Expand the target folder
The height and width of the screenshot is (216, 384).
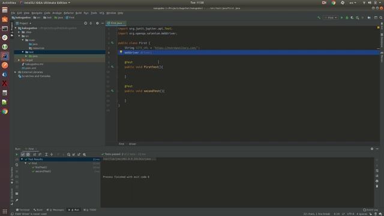19,60
